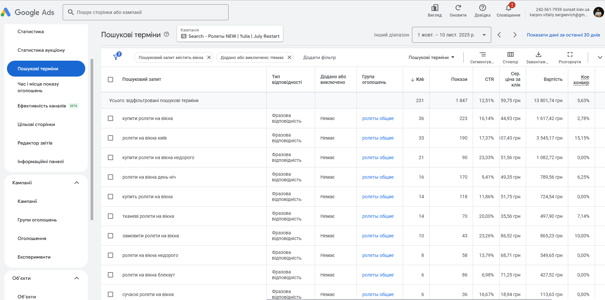
Task: Open the Пошукові терміни view dropdown
Action: click(431, 57)
